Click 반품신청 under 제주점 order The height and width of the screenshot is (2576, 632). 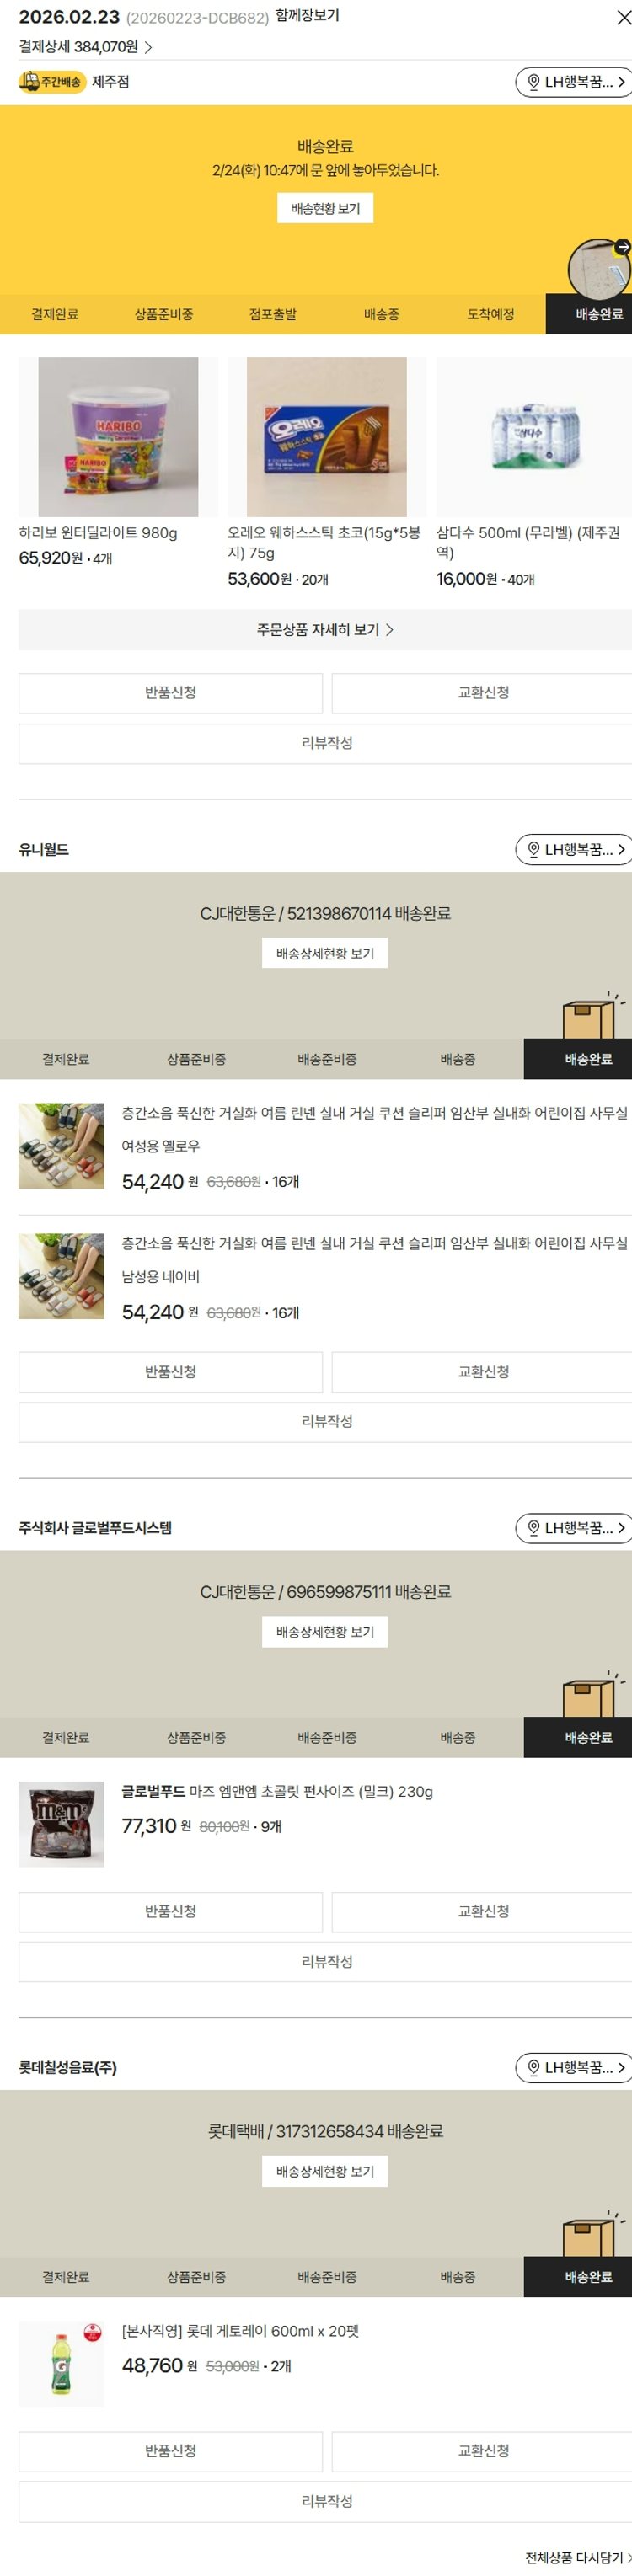170,693
